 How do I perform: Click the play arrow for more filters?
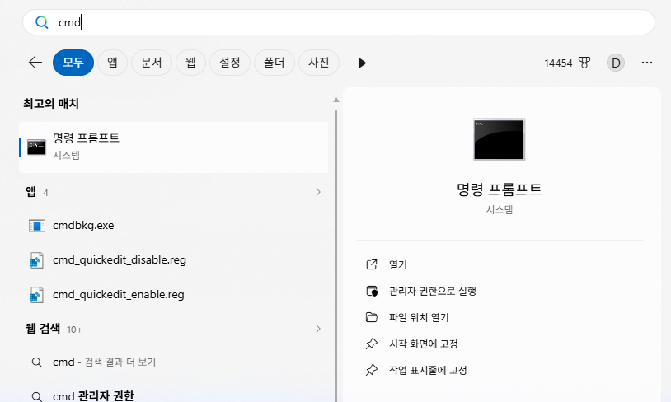point(362,63)
